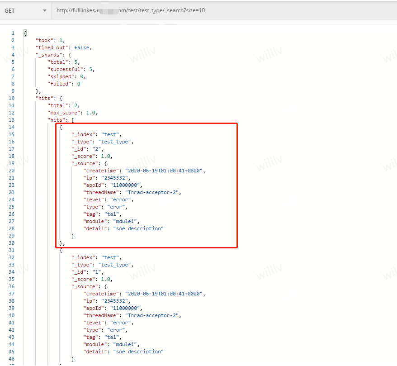The height and width of the screenshot is (366, 397).
Task: Click createTime value ending in +0000
Action: (164, 294)
